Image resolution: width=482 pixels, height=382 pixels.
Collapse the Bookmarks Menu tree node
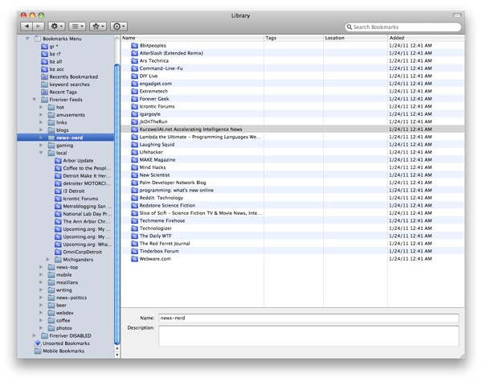point(27,39)
